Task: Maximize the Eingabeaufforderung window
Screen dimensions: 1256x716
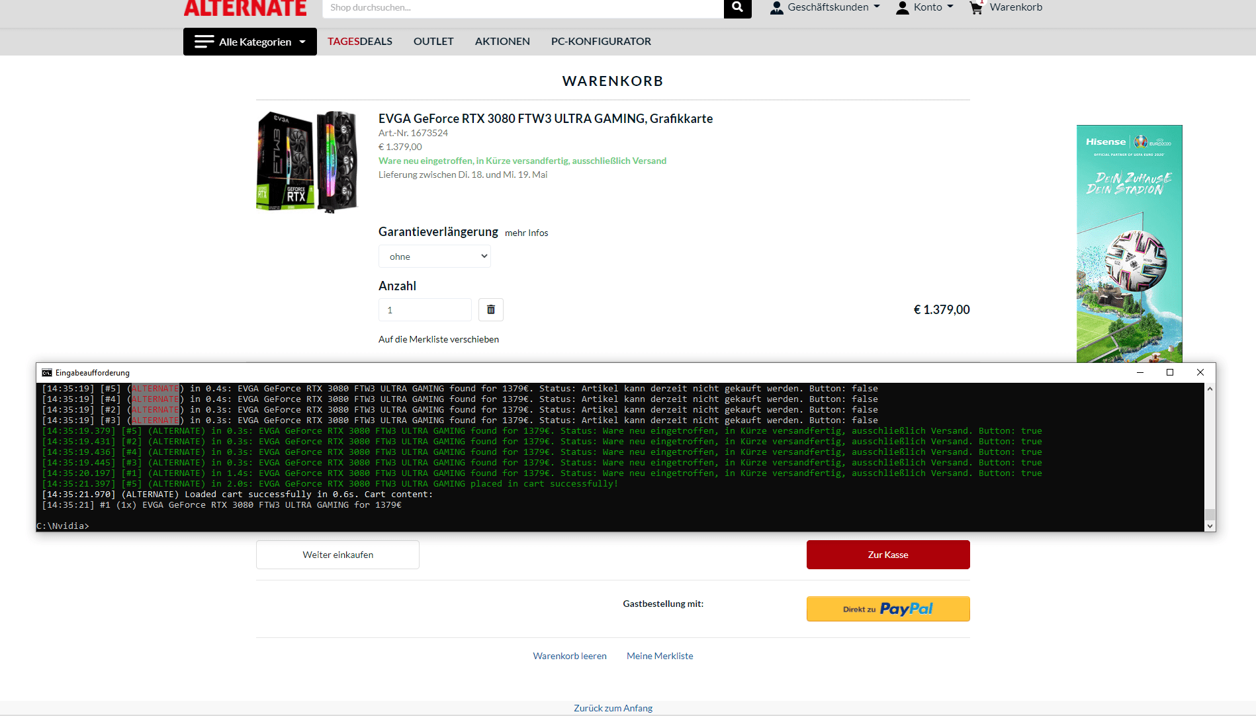Action: point(1170,372)
